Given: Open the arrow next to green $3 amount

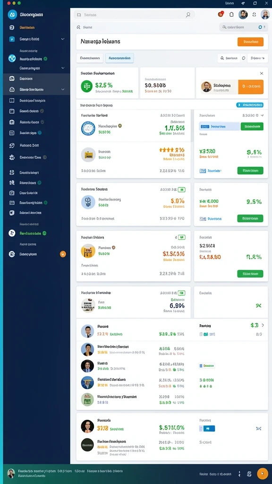Looking at the screenshot, I should coord(263,325).
